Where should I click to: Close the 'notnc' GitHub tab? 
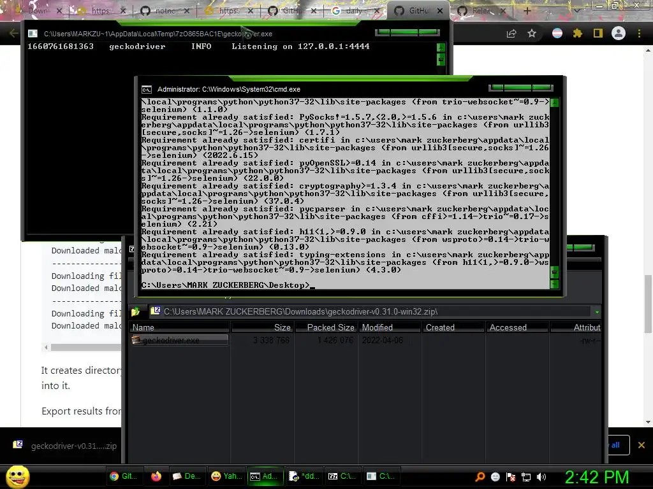point(186,11)
